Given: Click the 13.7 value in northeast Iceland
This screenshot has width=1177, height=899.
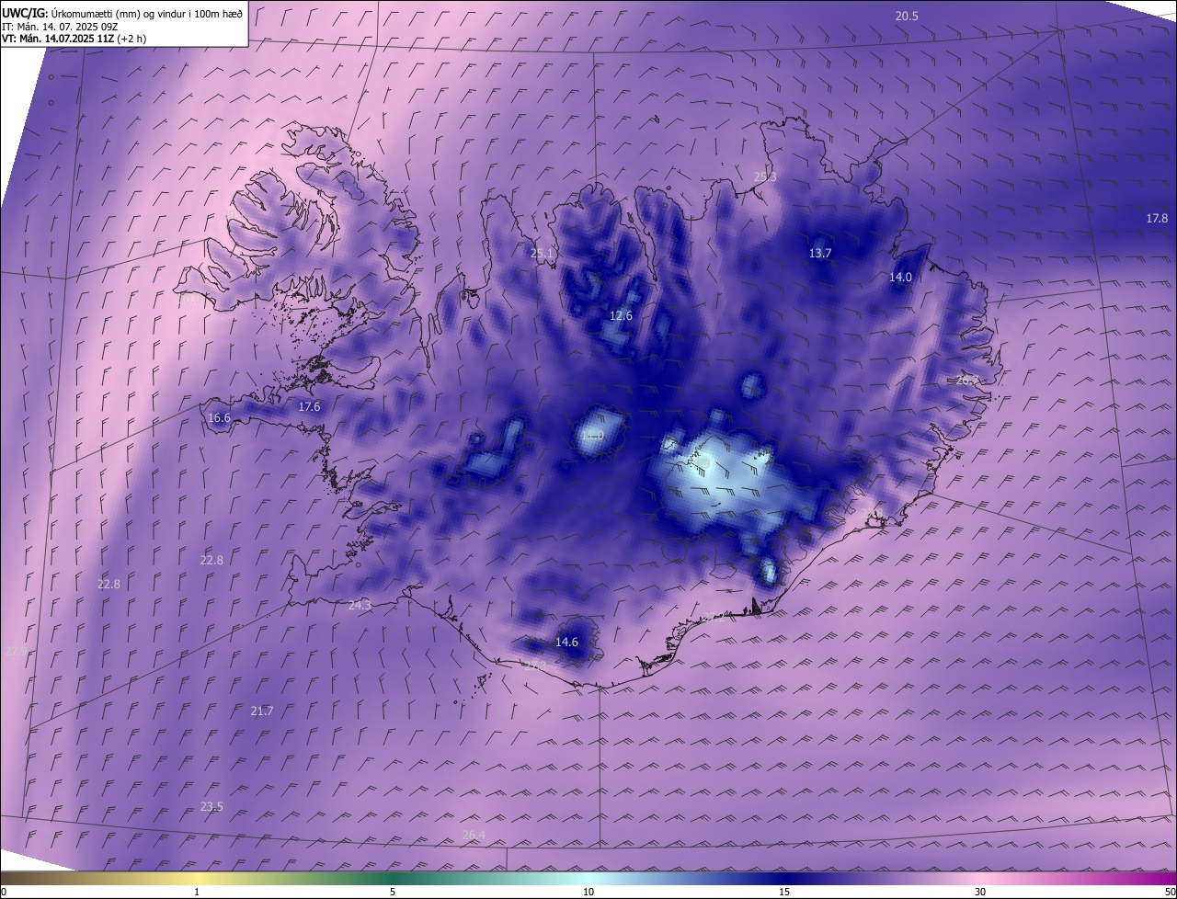Looking at the screenshot, I should coord(820,253).
